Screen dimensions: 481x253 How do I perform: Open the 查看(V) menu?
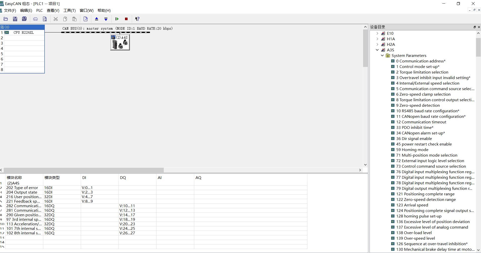point(53,10)
